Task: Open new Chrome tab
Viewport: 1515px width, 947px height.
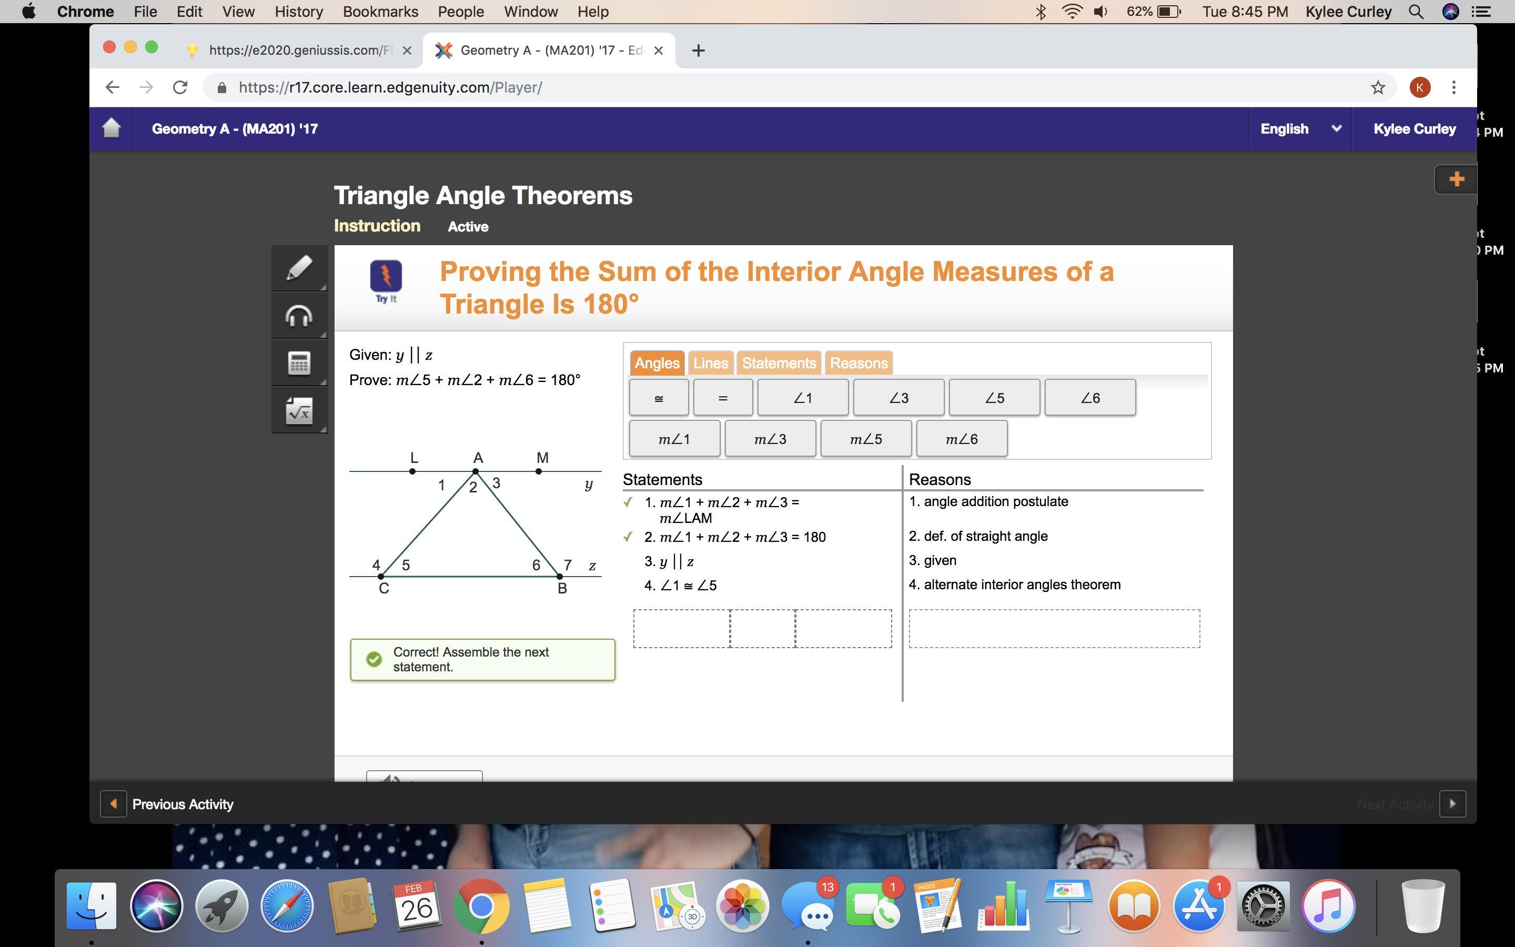Action: click(699, 51)
